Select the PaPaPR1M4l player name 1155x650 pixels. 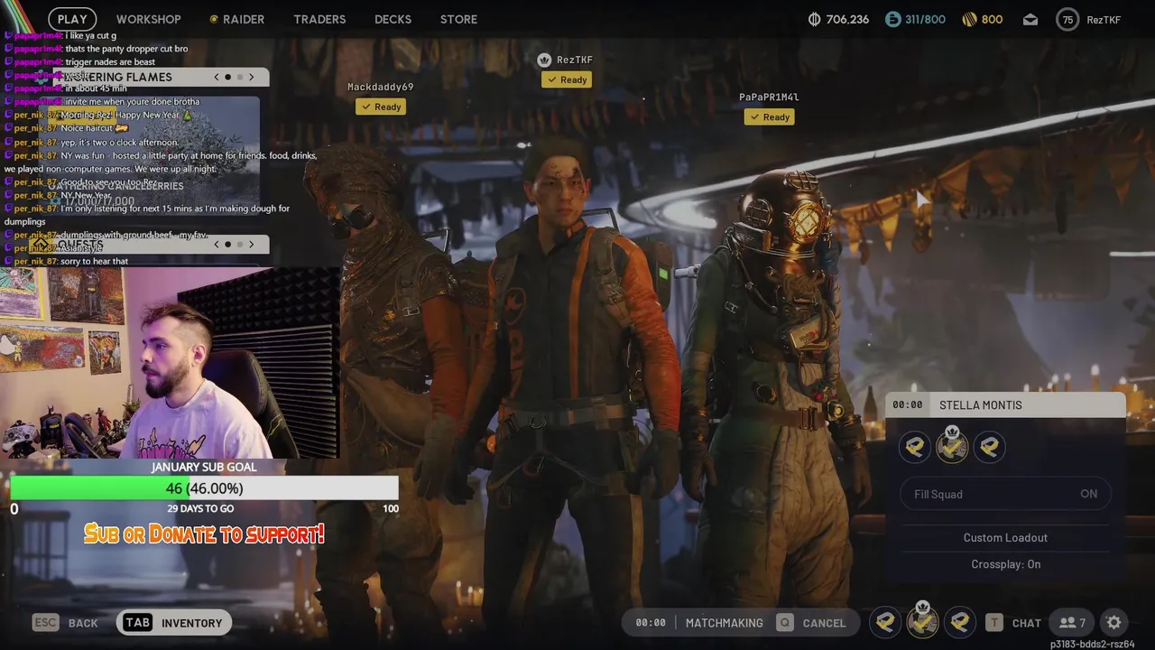point(769,97)
